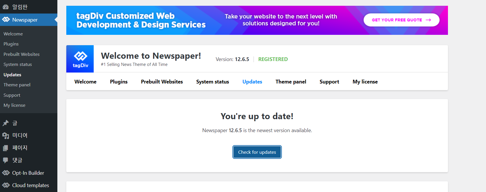Switch to the System status tab
The height and width of the screenshot is (192, 486).
tap(213, 82)
